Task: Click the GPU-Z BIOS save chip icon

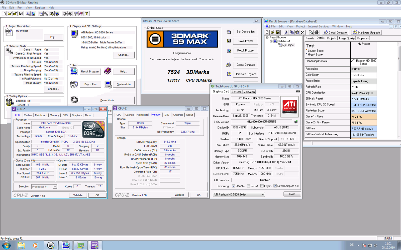Action: (x=296, y=122)
